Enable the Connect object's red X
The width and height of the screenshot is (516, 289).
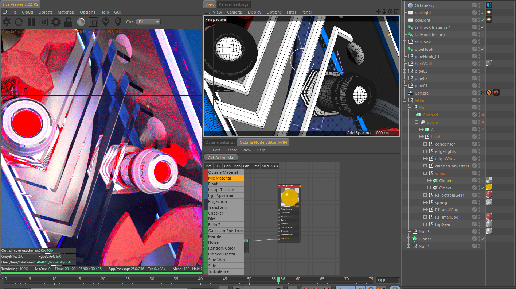(x=482, y=115)
